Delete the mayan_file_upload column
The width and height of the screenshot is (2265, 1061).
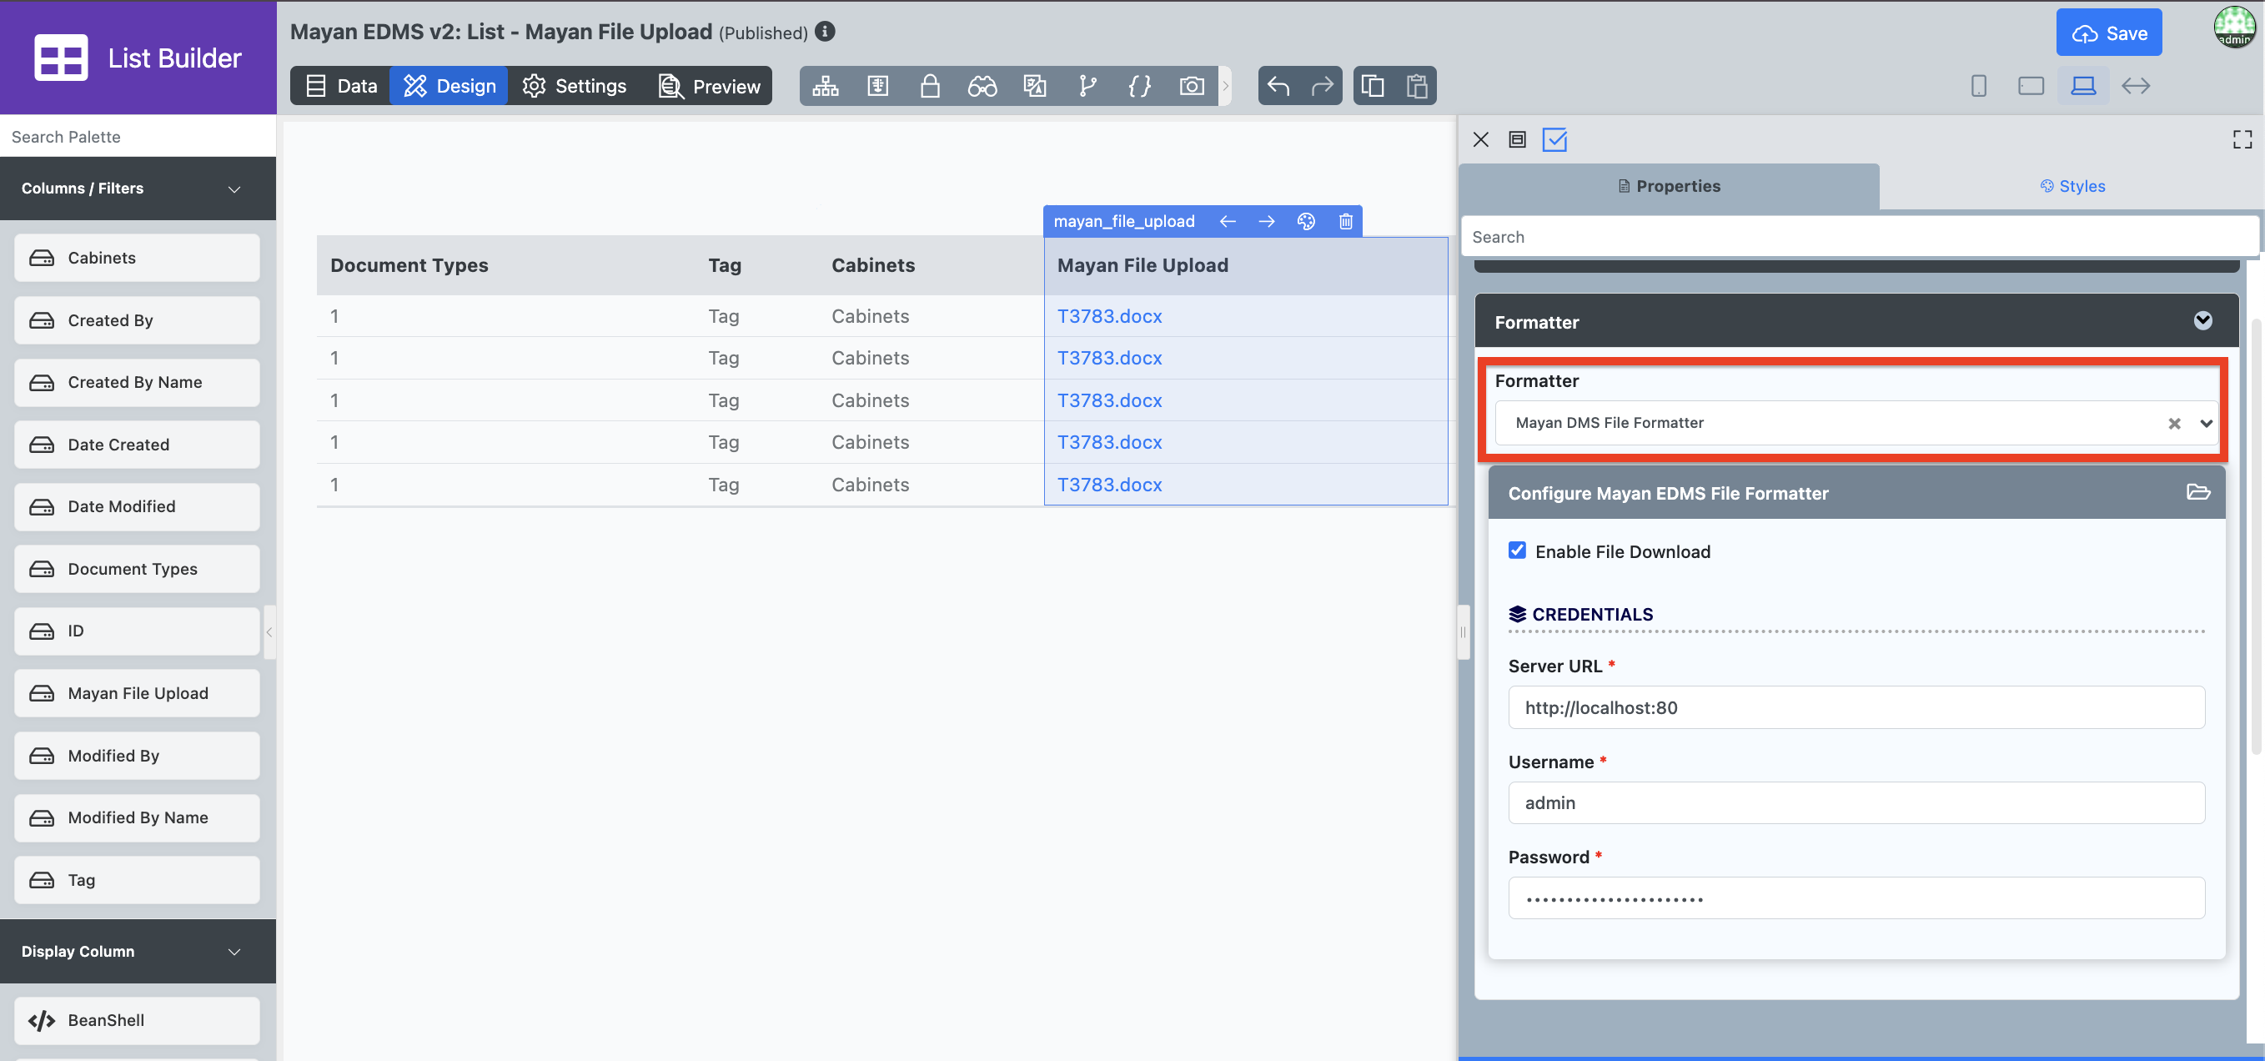[1345, 222]
